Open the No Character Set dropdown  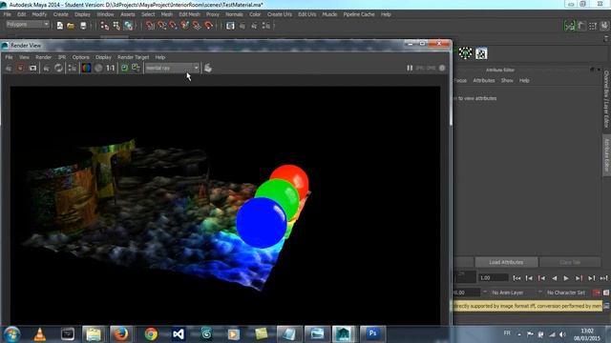pyautogui.click(x=565, y=293)
